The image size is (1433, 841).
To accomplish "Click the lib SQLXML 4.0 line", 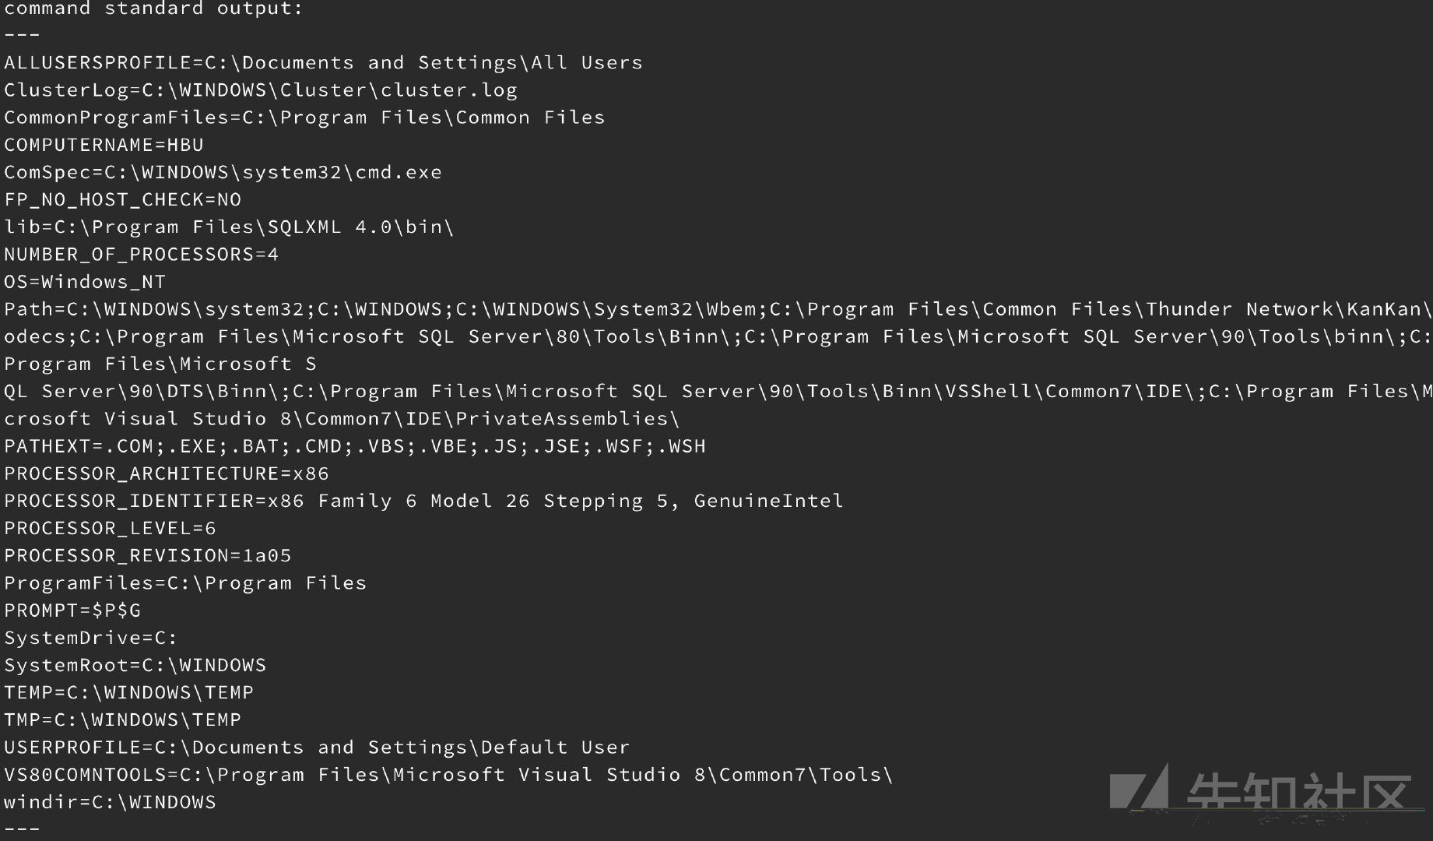I will point(229,227).
